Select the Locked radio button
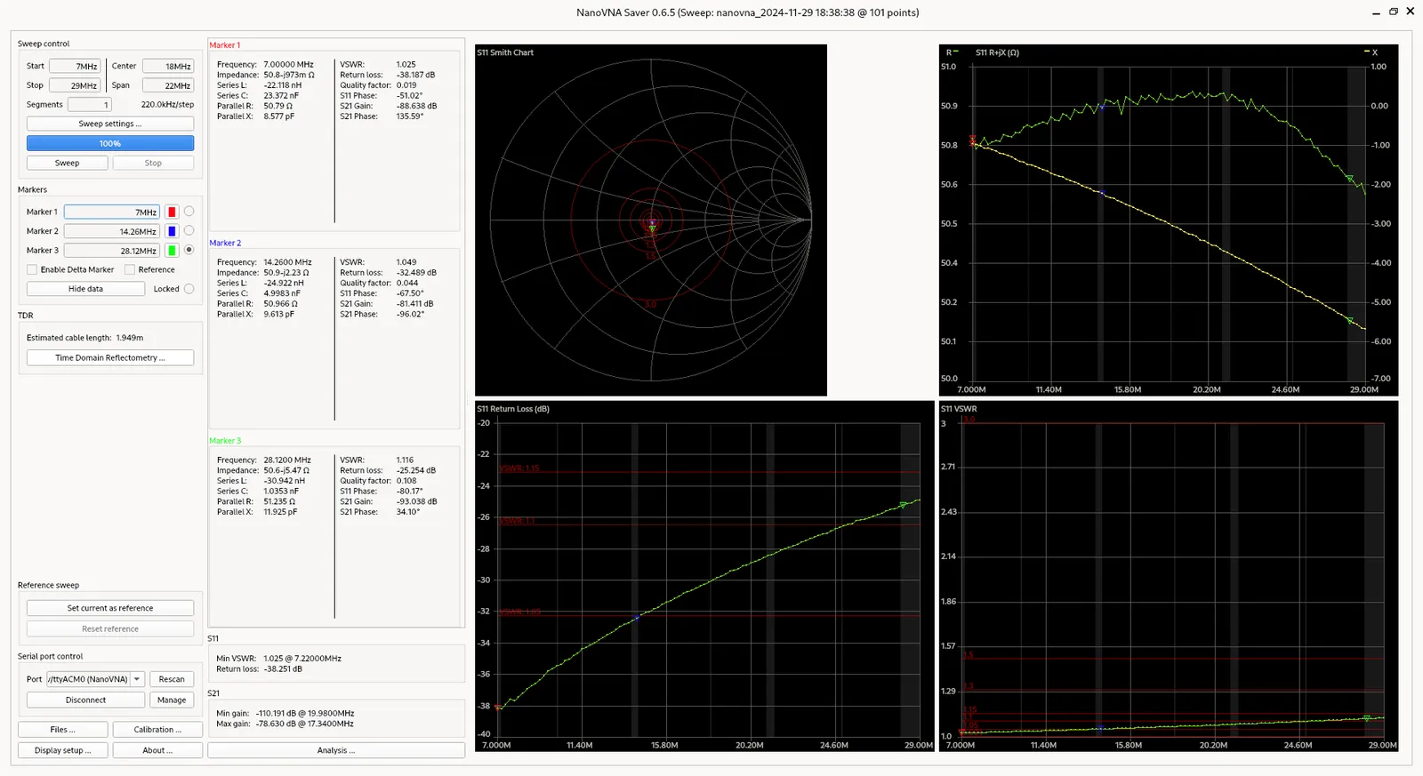Viewport: 1423px width, 776px height. pyautogui.click(x=189, y=289)
